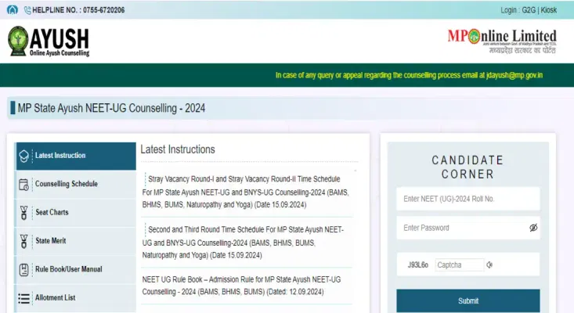Click the Seat Charts medal icon
Screen dimensions: 574x313
(23, 213)
